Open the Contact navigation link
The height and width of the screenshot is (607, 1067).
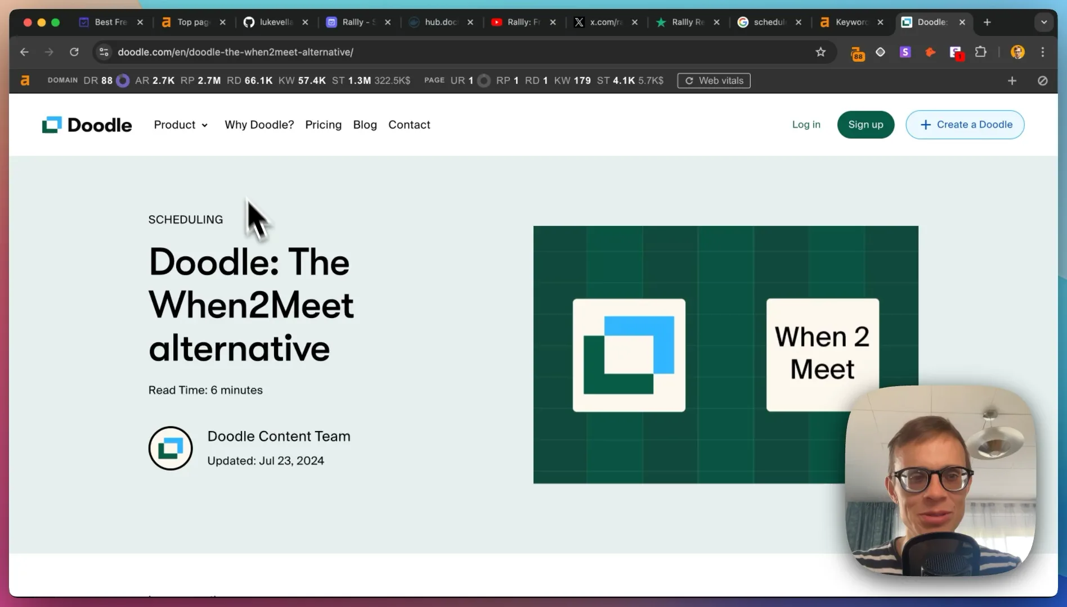409,125
